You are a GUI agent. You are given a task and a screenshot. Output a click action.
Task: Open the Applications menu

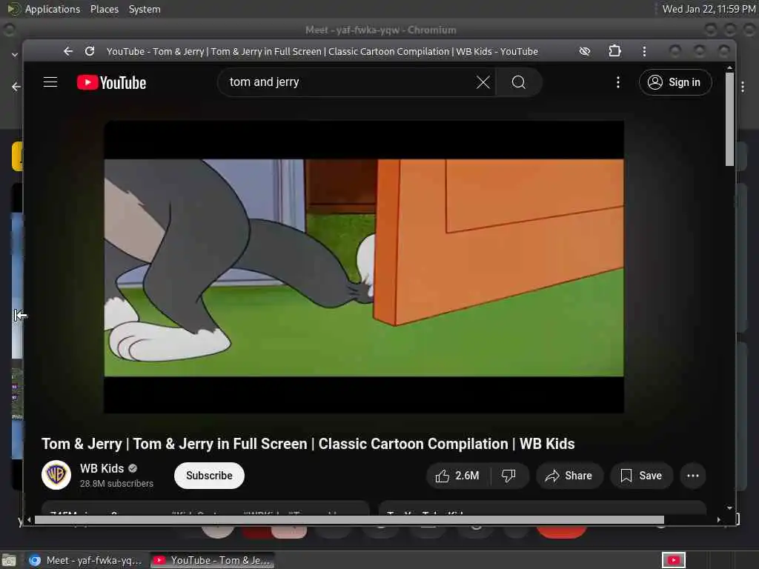pos(44,9)
